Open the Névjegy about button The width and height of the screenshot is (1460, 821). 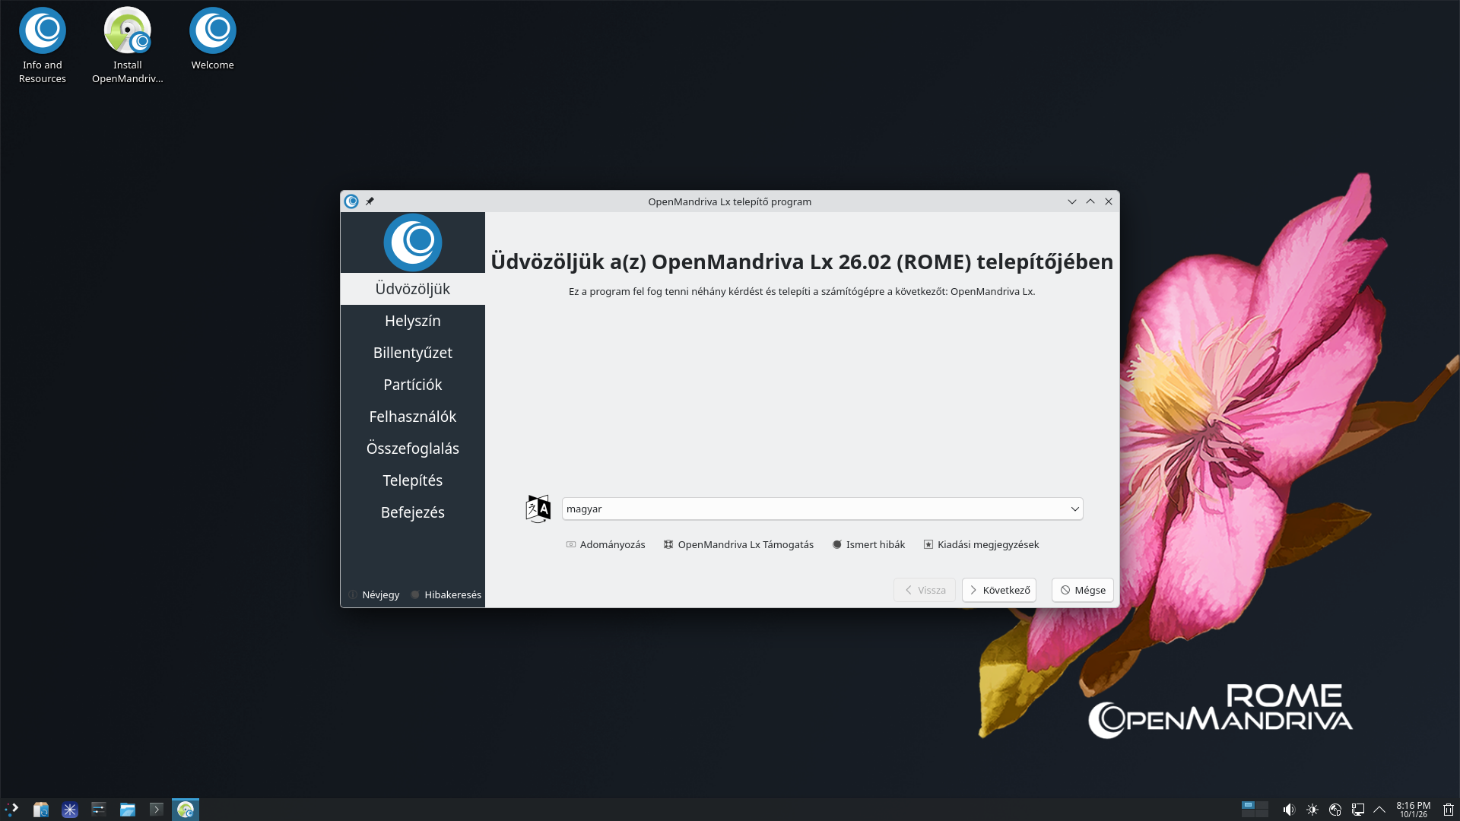click(x=373, y=594)
